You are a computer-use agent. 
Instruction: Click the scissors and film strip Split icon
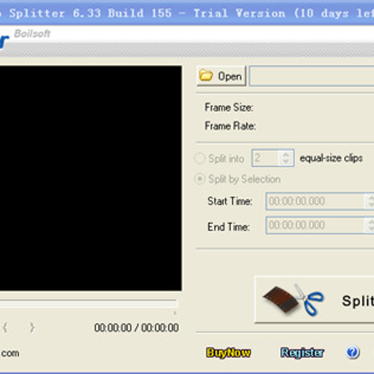(293, 300)
